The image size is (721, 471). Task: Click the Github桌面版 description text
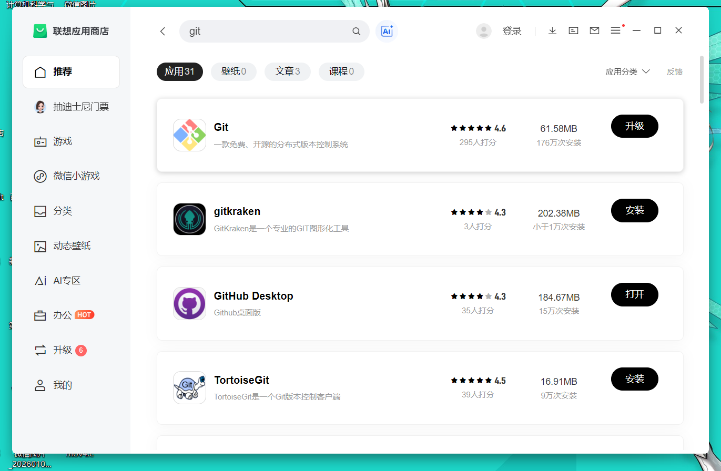point(238,312)
